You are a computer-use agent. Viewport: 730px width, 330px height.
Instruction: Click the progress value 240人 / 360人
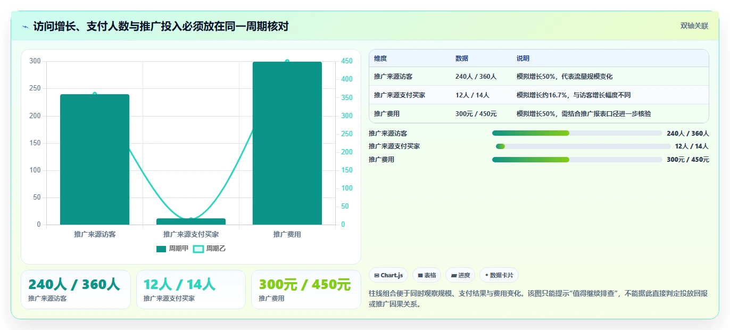point(688,134)
